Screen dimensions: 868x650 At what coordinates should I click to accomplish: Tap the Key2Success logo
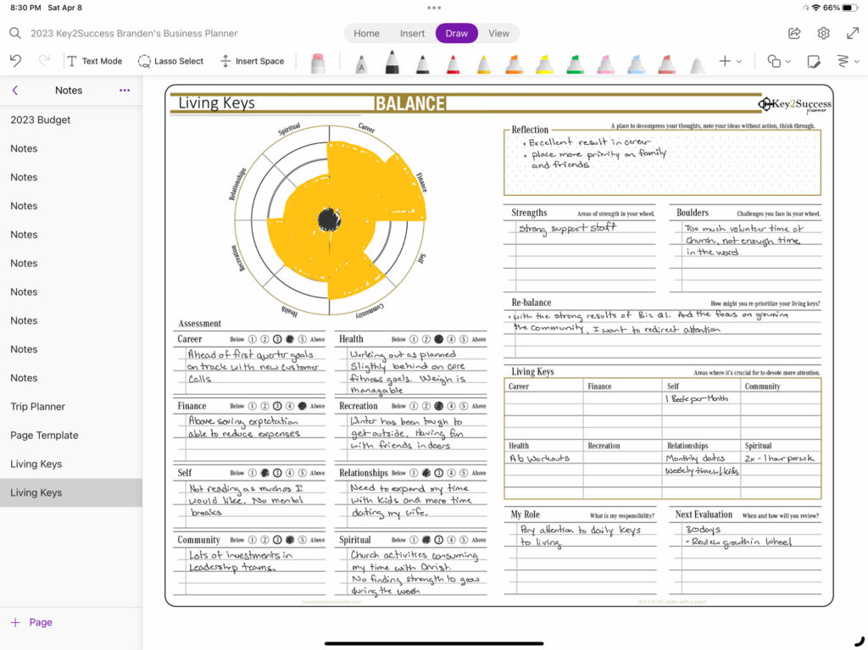pos(793,104)
